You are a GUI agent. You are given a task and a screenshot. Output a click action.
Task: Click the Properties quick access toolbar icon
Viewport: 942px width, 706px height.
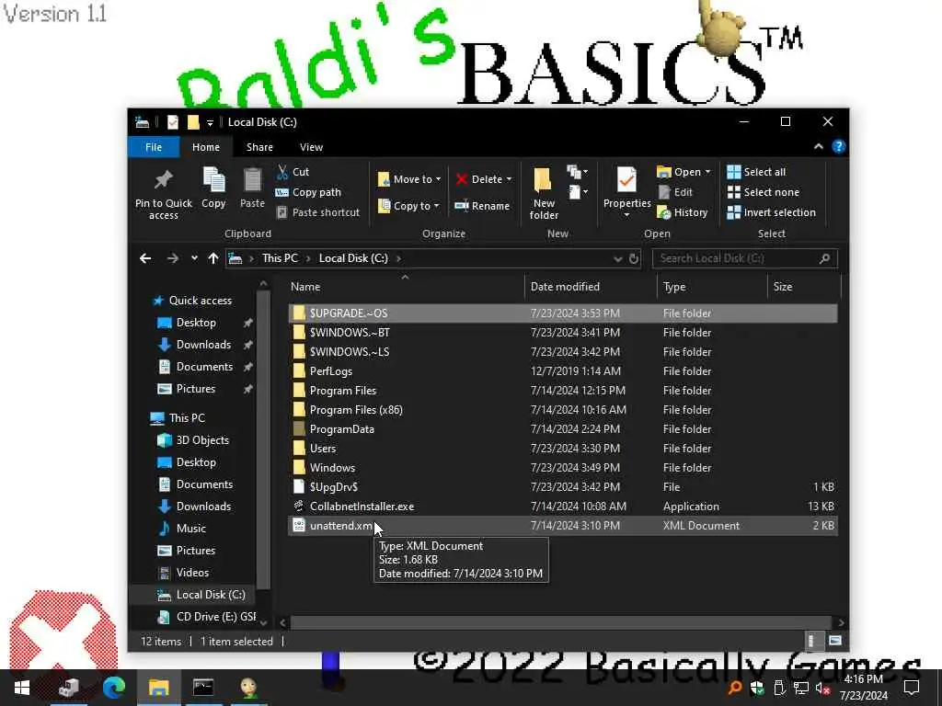pyautogui.click(x=172, y=122)
